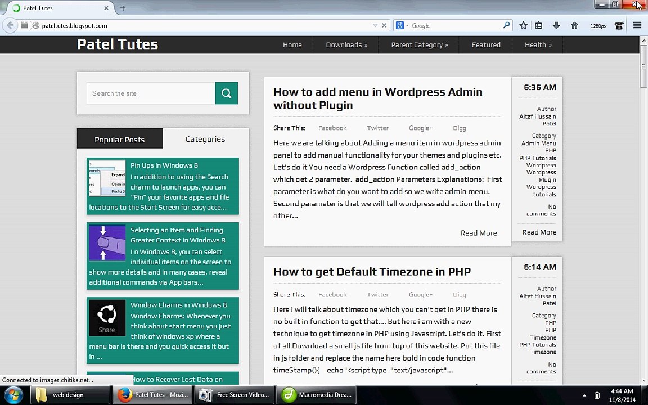Share Wordpress Admin post on Facebook

coord(332,128)
